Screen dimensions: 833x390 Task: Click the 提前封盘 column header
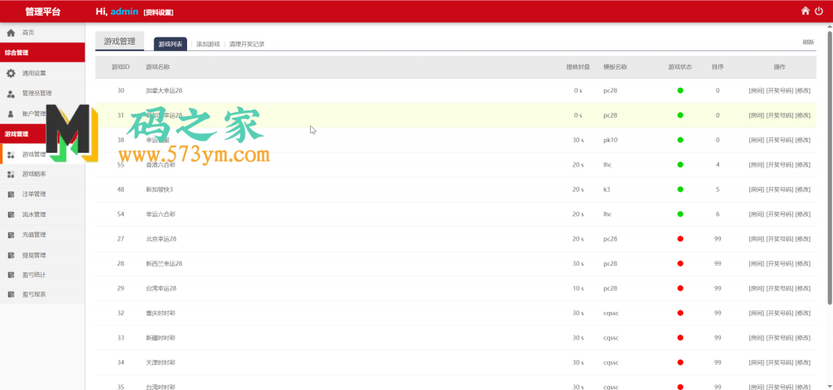(x=578, y=67)
